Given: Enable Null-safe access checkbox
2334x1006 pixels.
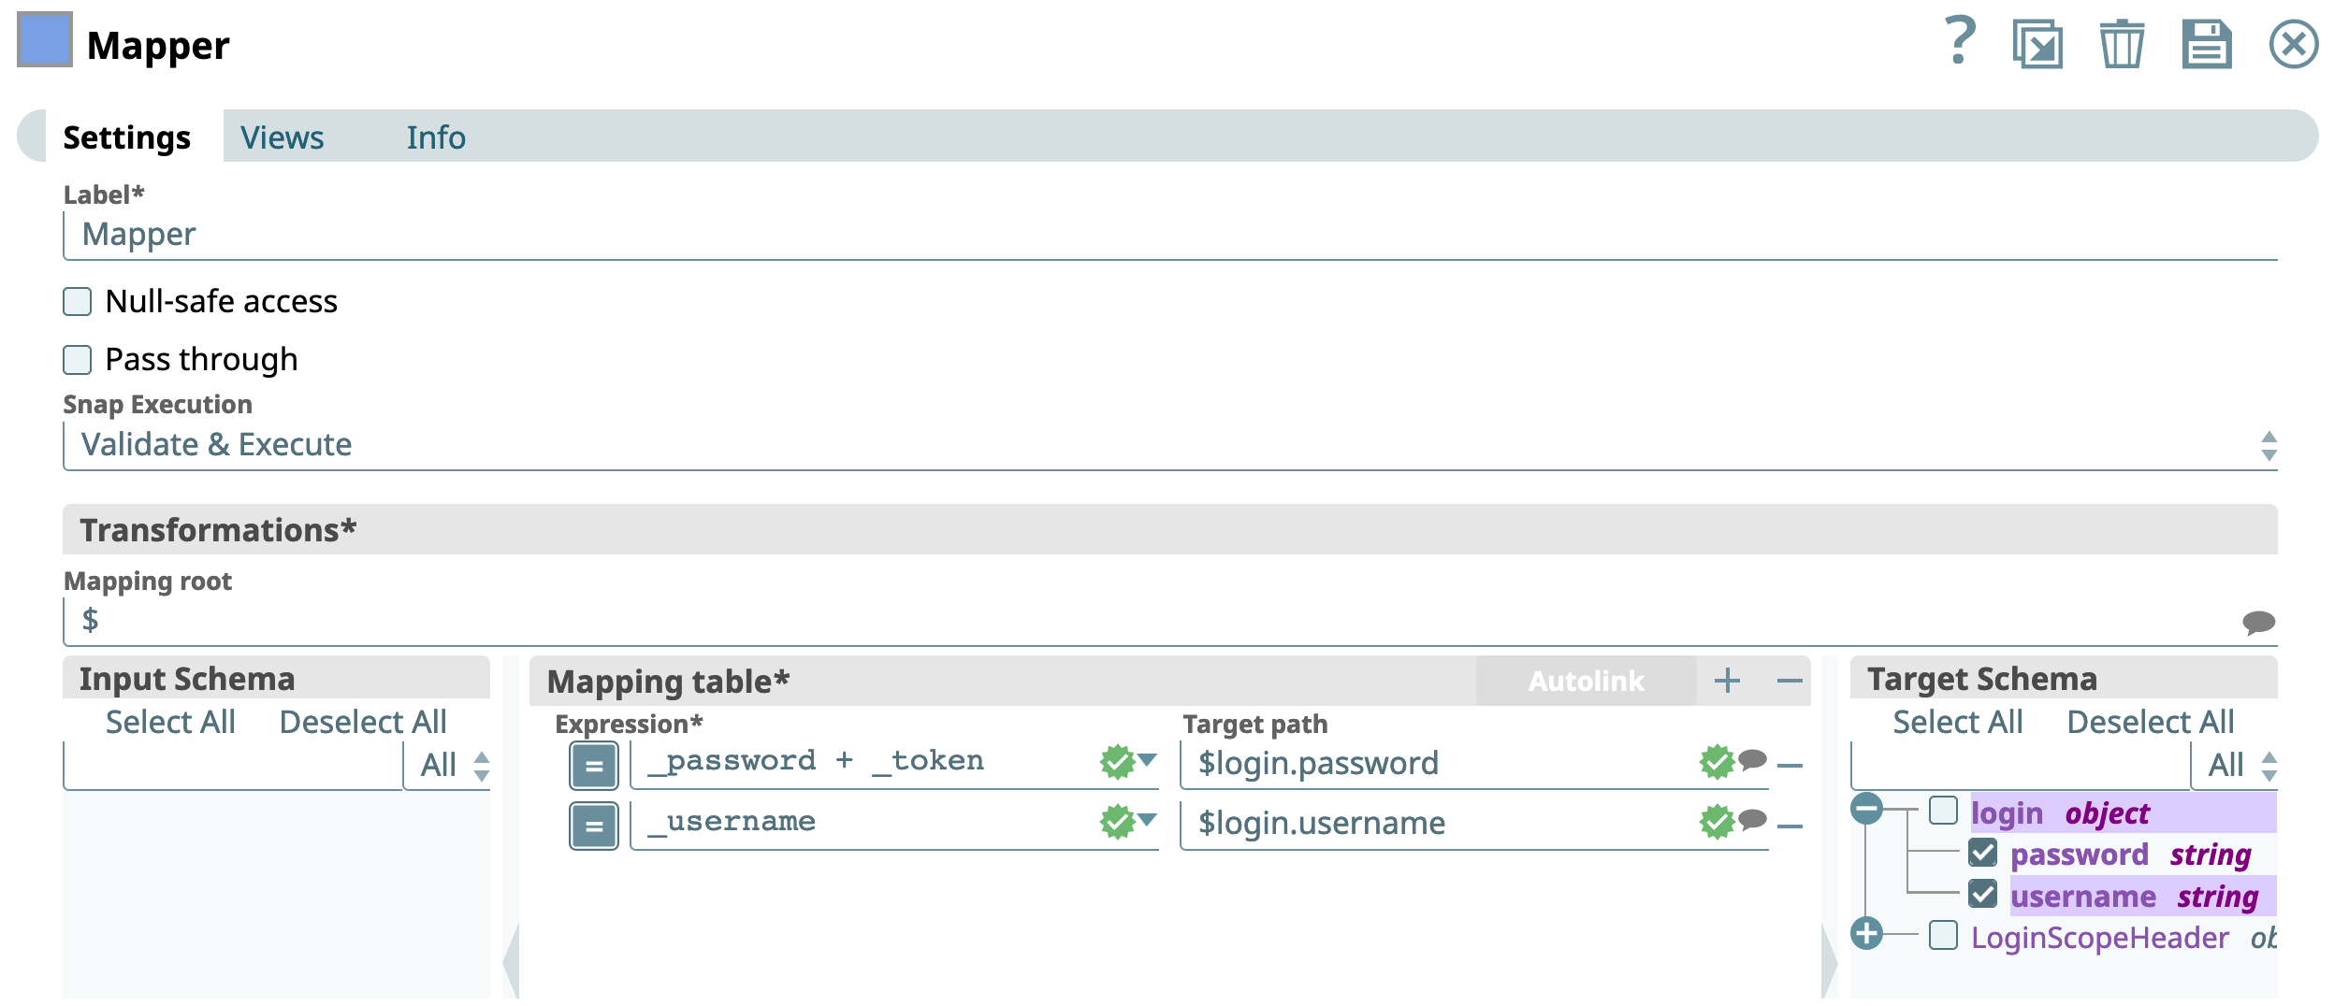Looking at the screenshot, I should coord(78,302).
